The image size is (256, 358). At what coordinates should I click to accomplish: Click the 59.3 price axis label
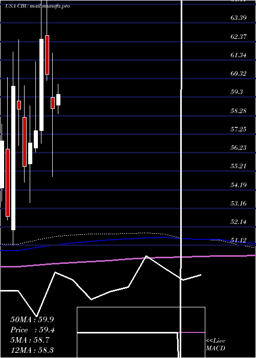point(237,92)
